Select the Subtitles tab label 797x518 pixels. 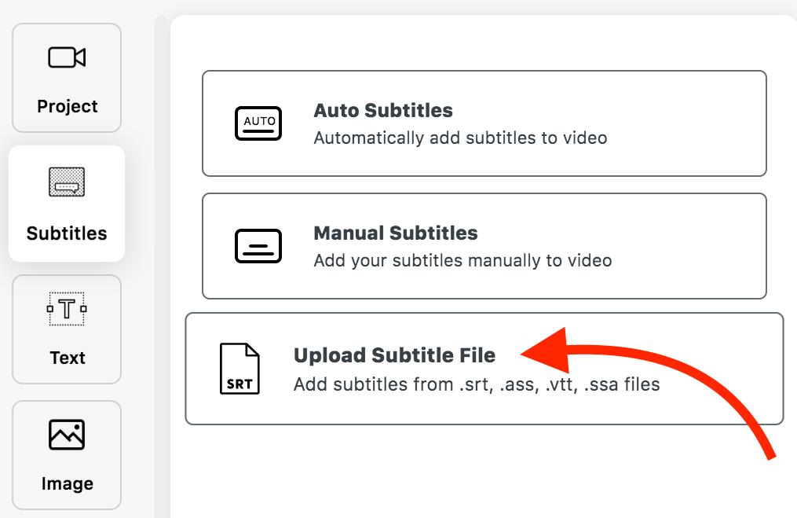click(x=67, y=233)
